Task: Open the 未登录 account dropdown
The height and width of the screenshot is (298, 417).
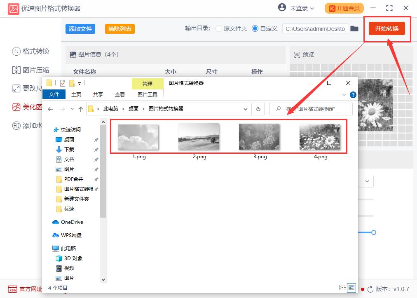Action: [299, 8]
